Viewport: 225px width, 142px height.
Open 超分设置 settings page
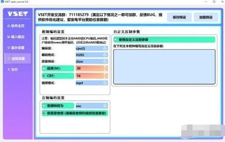(18, 48)
